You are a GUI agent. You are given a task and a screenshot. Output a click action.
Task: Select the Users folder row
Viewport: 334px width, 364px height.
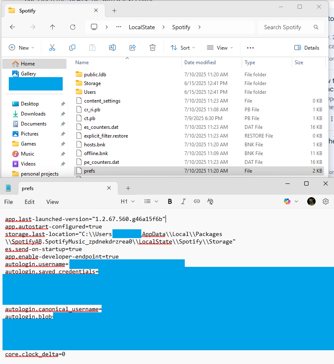click(199, 92)
